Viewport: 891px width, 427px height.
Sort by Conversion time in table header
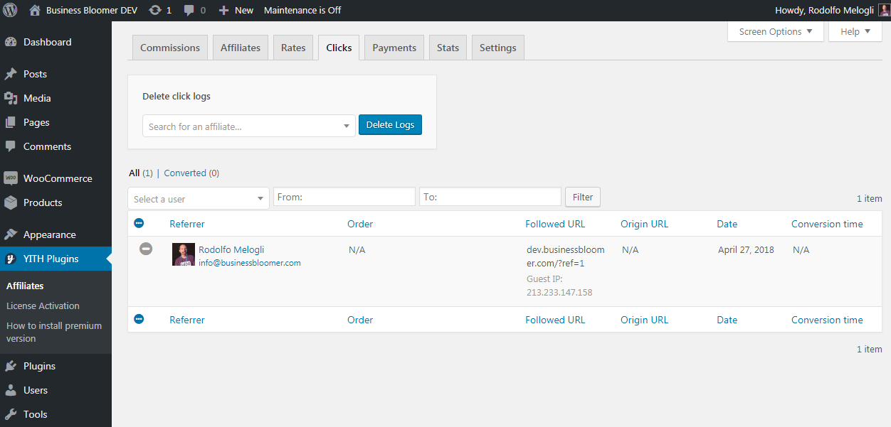click(x=827, y=224)
